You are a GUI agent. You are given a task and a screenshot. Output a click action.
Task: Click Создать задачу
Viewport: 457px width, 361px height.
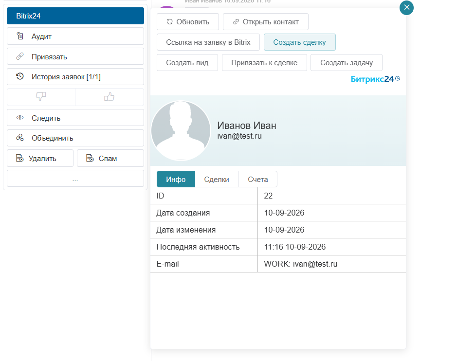click(347, 63)
